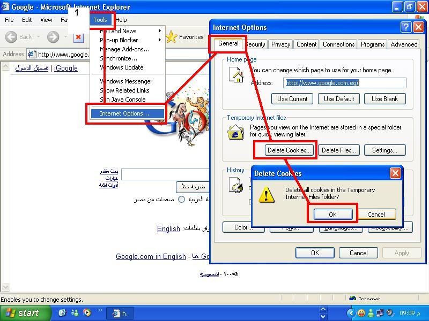Click the browser Address bar URL

tap(63, 55)
